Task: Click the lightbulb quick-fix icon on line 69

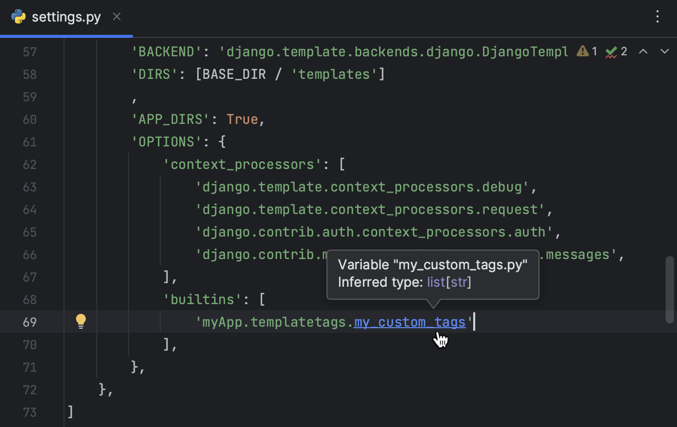Action: click(x=80, y=321)
